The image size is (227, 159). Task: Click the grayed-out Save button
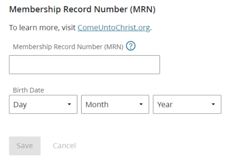(x=25, y=146)
